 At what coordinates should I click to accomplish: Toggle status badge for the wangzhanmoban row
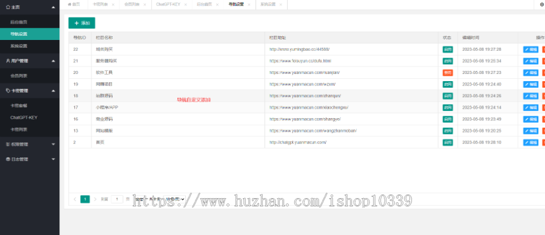pos(448,131)
